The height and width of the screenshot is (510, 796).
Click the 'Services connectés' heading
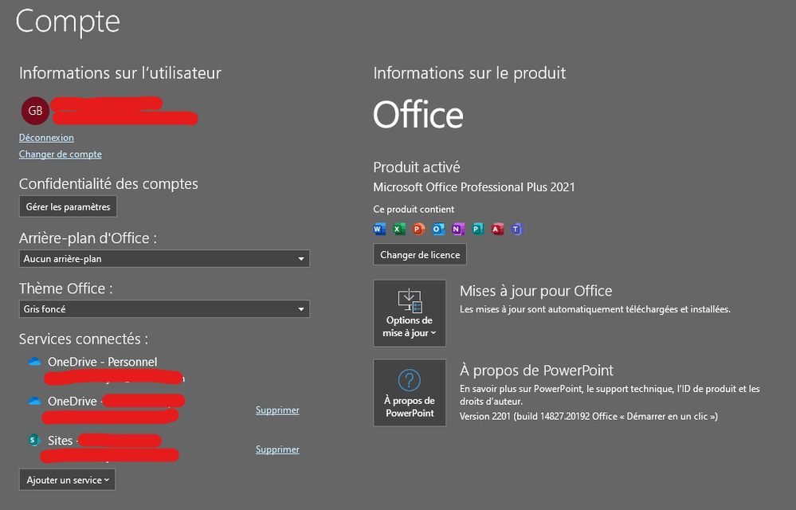coord(84,339)
